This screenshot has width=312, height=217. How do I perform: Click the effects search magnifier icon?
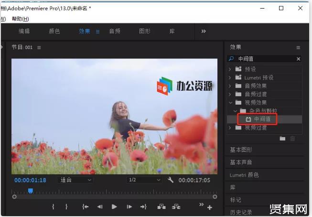[231, 59]
